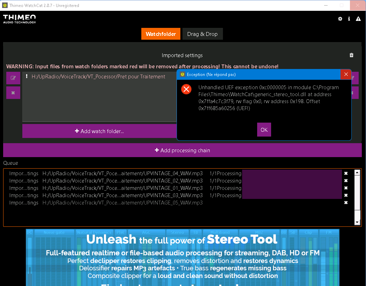Click the queue scrollbar thumb
The height and width of the screenshot is (286, 366).
click(x=357, y=193)
